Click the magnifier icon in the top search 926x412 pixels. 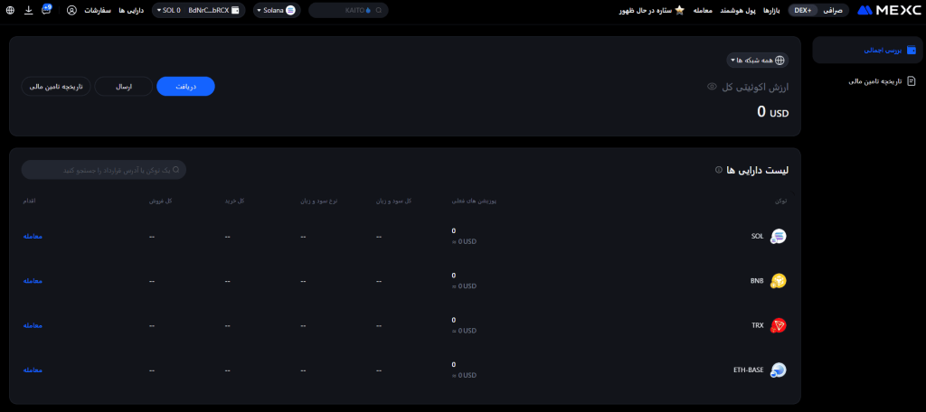(x=379, y=10)
